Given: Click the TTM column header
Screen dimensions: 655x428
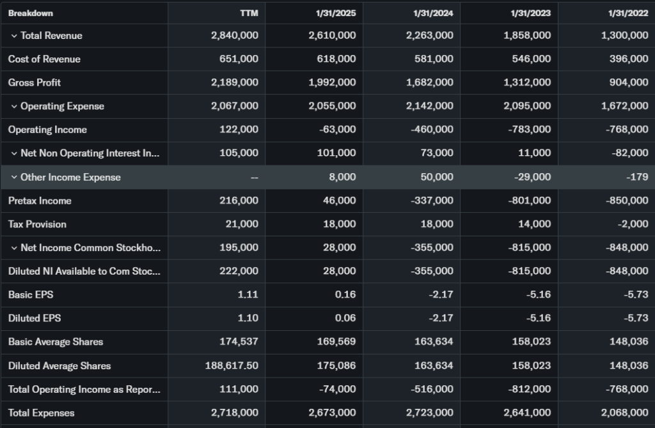Looking at the screenshot, I should 249,13.
